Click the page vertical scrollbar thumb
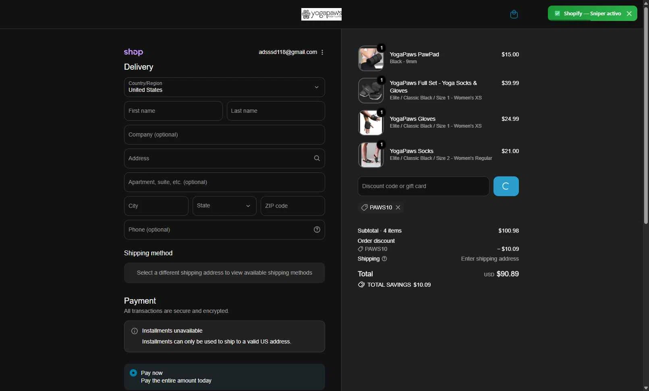 [646, 116]
